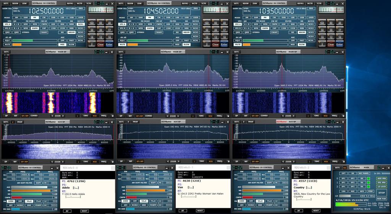Switch 0-00 Main SP to WF view
The width and height of the screenshot is (391, 214).
[15, 116]
